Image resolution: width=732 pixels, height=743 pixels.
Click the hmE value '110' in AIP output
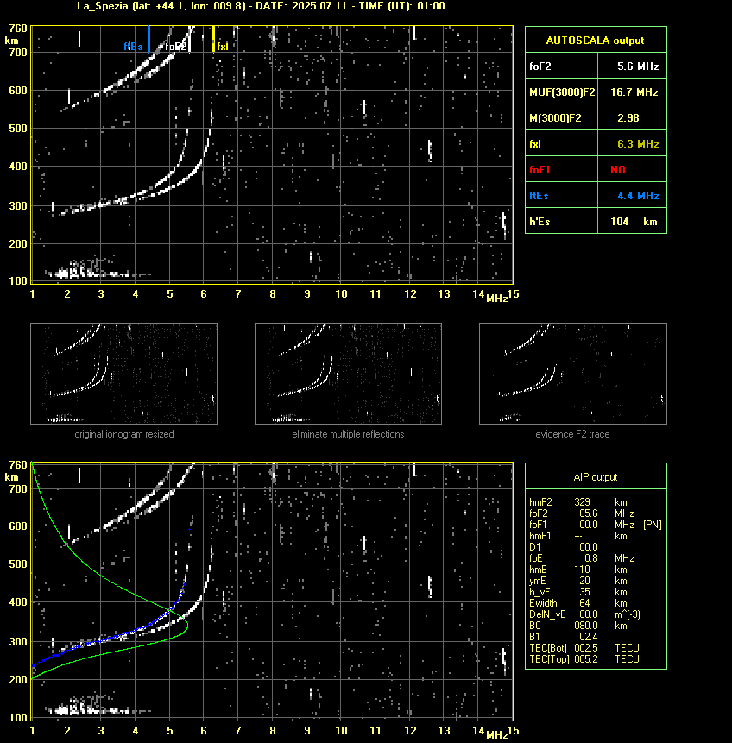[x=582, y=570]
